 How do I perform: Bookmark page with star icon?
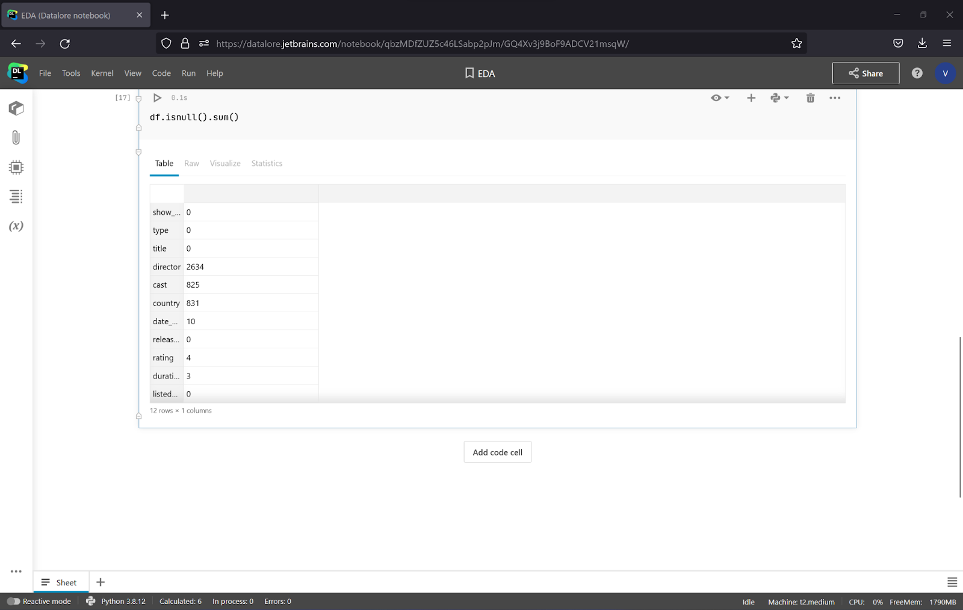(796, 43)
